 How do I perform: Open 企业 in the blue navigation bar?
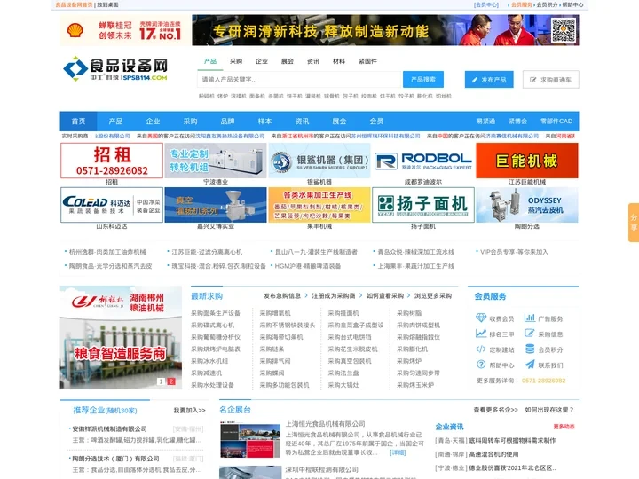click(153, 121)
